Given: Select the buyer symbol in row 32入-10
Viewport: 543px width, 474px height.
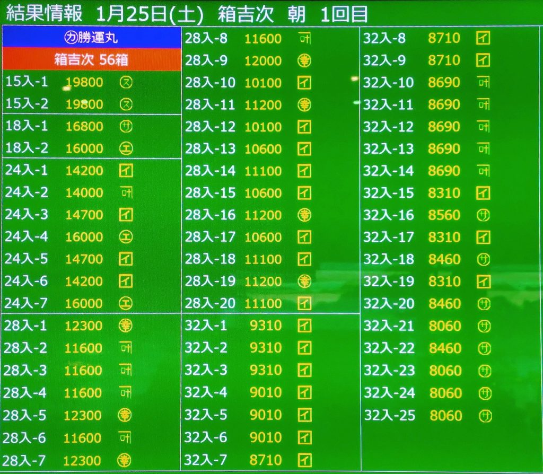Looking at the screenshot, I should tap(483, 83).
